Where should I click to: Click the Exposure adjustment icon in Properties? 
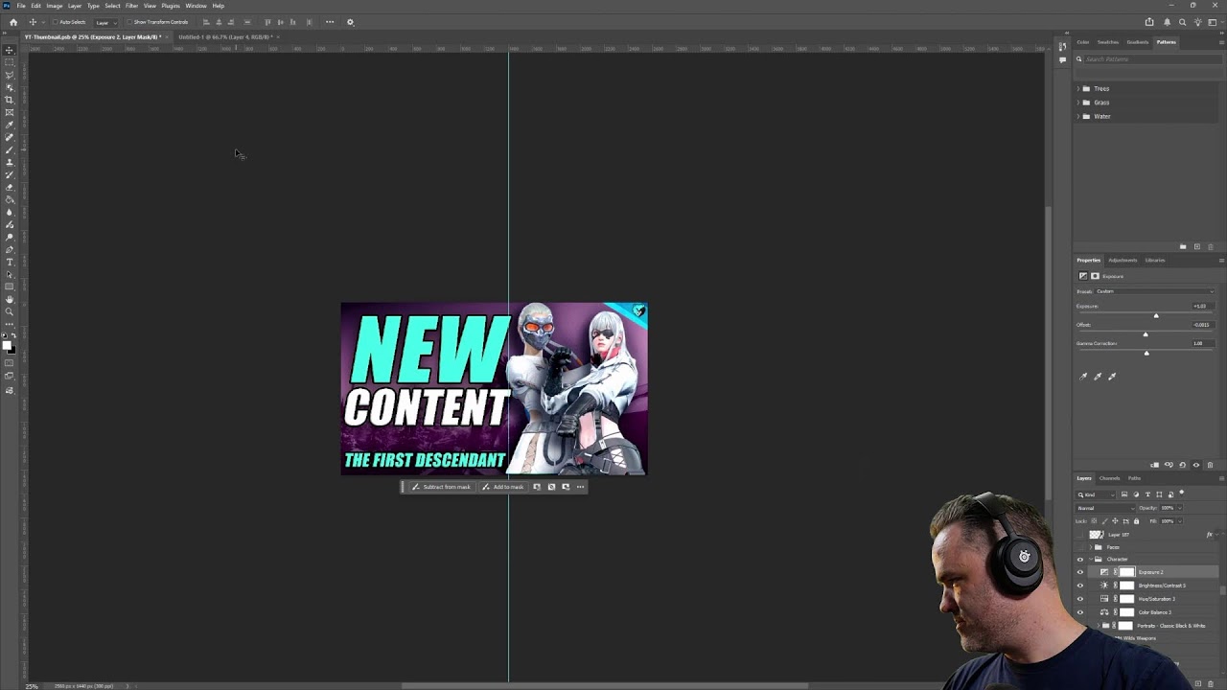1083,276
